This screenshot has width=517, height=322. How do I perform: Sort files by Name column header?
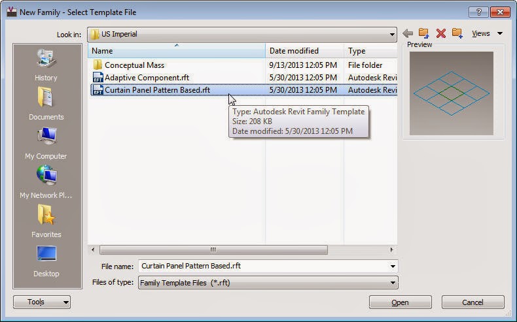click(177, 51)
